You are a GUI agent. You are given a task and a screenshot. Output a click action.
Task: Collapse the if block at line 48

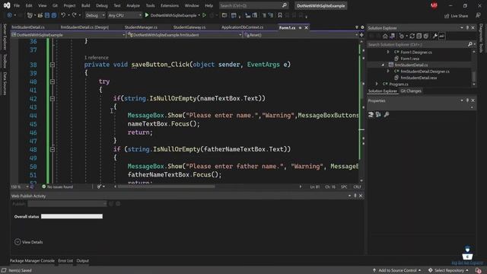click(x=53, y=149)
